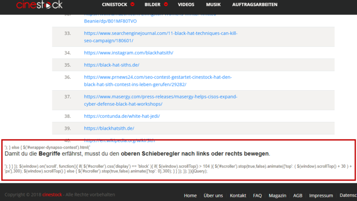Viewport: 357px width, 201px height.
Task: Click the bold word 'Begriffe'
Action: point(50,154)
